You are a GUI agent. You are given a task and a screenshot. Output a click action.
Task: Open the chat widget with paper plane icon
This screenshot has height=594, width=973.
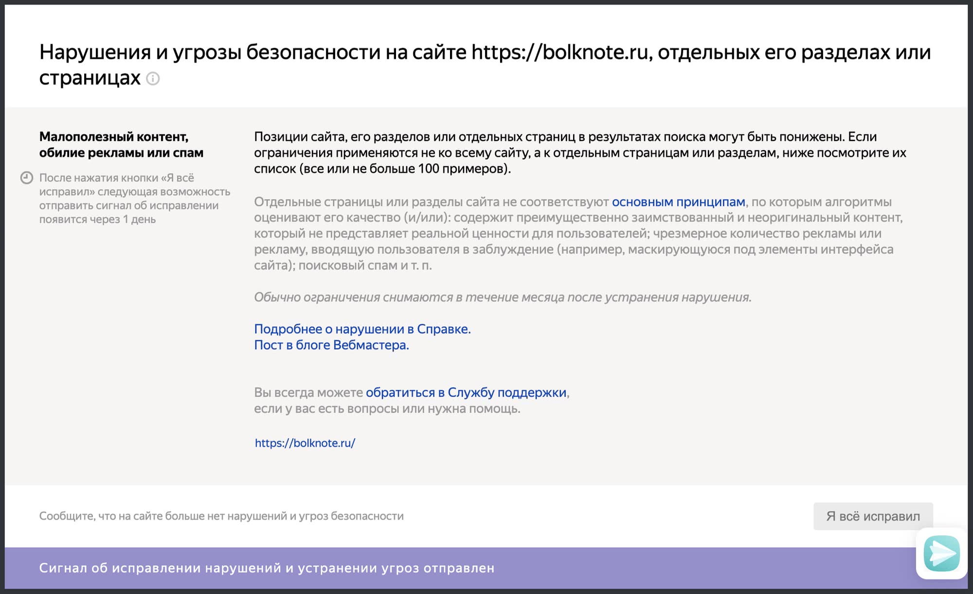[x=941, y=553]
